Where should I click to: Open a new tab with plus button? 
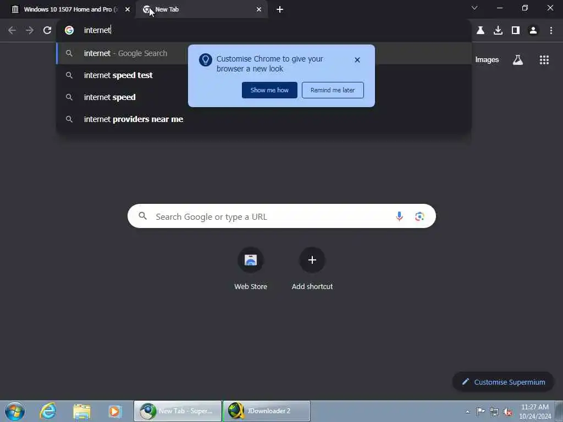pyautogui.click(x=280, y=9)
